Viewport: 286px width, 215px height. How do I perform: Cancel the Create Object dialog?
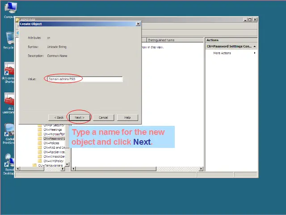(103, 117)
